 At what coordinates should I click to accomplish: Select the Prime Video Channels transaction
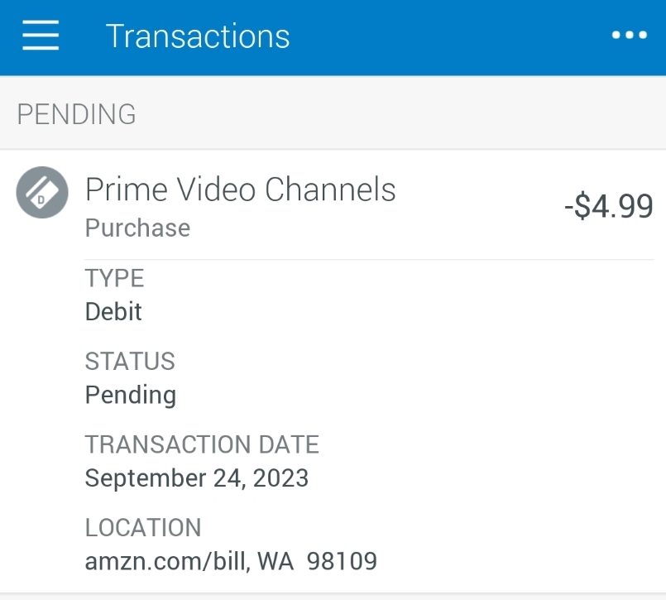click(x=240, y=190)
